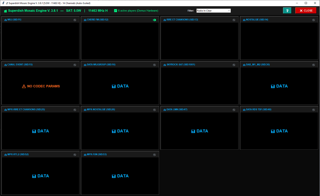Toggle the 6 active players checkbox
This screenshot has width=320, height=196.
coord(115,11)
